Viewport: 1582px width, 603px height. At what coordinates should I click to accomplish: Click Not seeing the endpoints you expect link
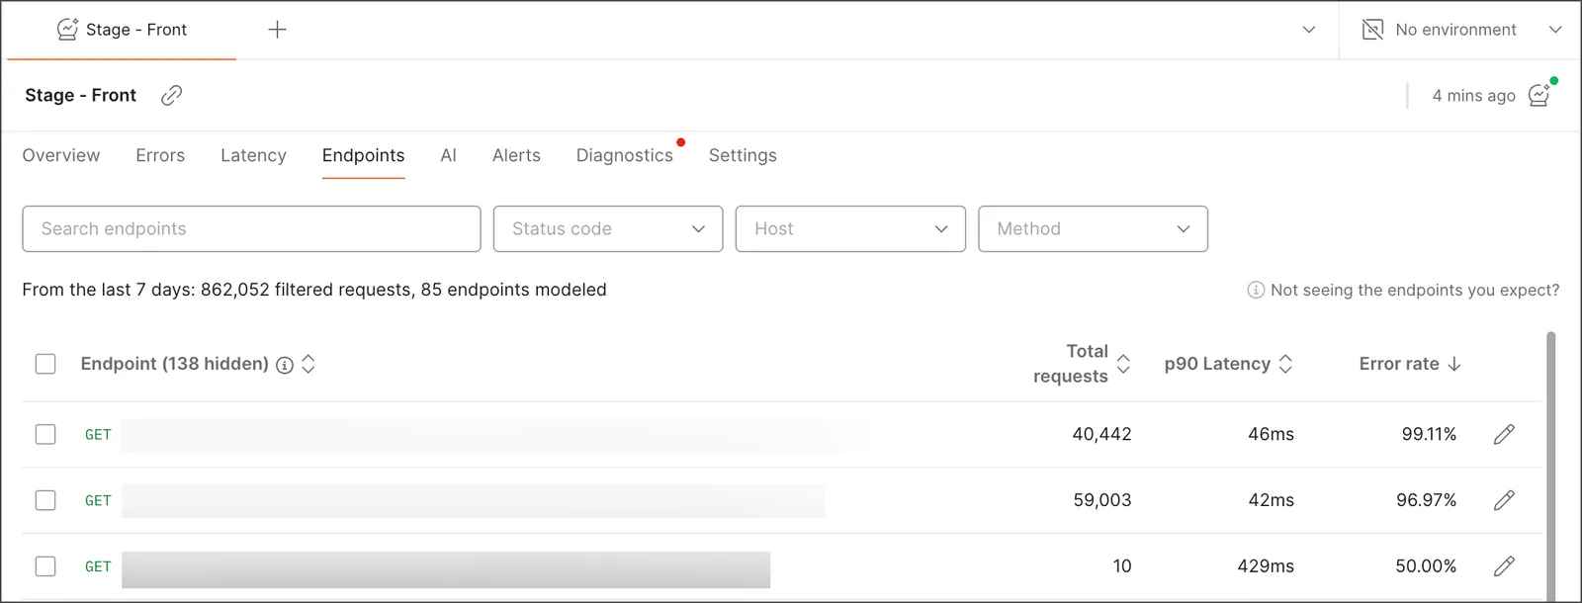(1415, 290)
